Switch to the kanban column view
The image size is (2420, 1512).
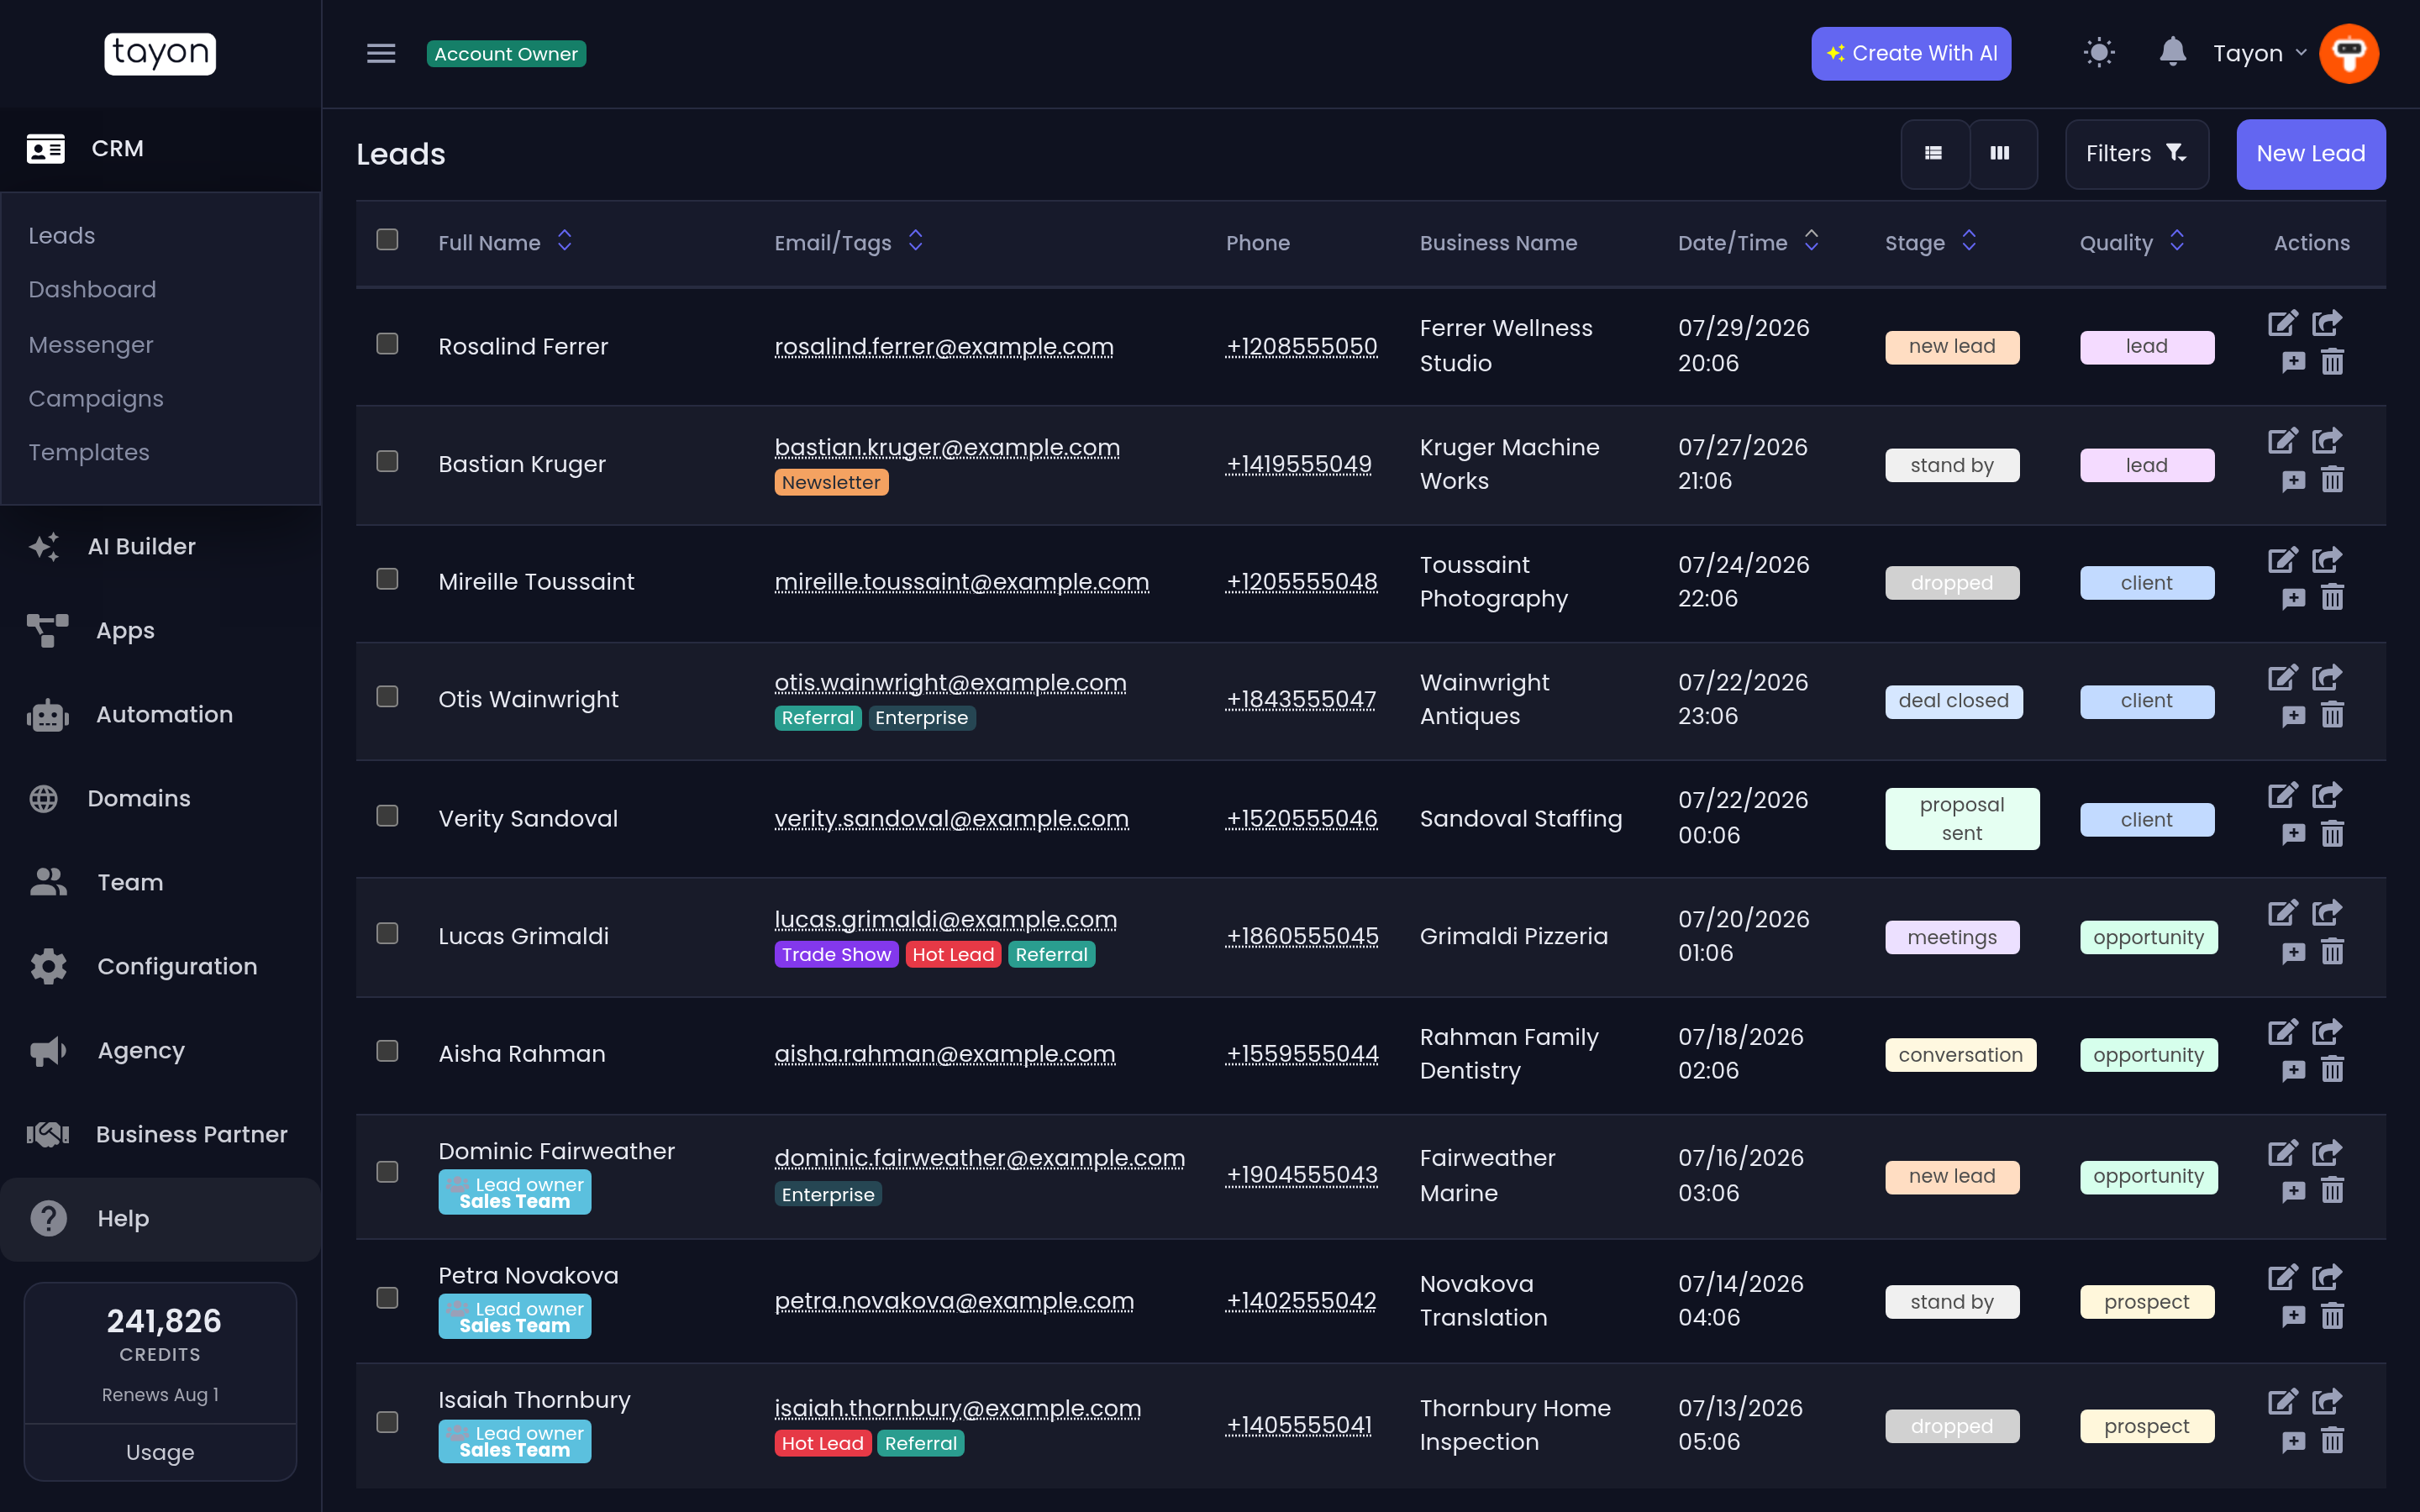click(2000, 153)
